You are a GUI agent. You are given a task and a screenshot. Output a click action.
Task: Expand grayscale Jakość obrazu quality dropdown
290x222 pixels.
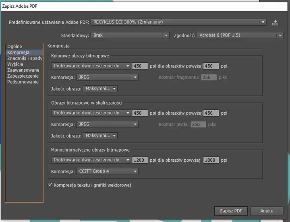tap(100, 136)
